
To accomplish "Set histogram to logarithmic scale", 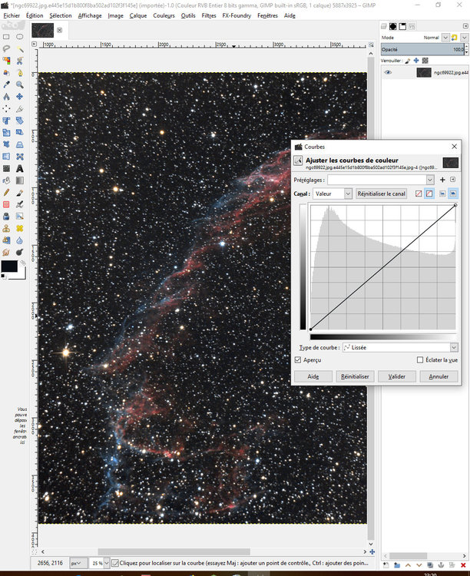I will tap(453, 194).
